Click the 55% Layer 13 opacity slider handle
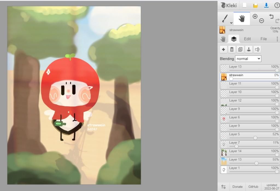 click(256, 163)
